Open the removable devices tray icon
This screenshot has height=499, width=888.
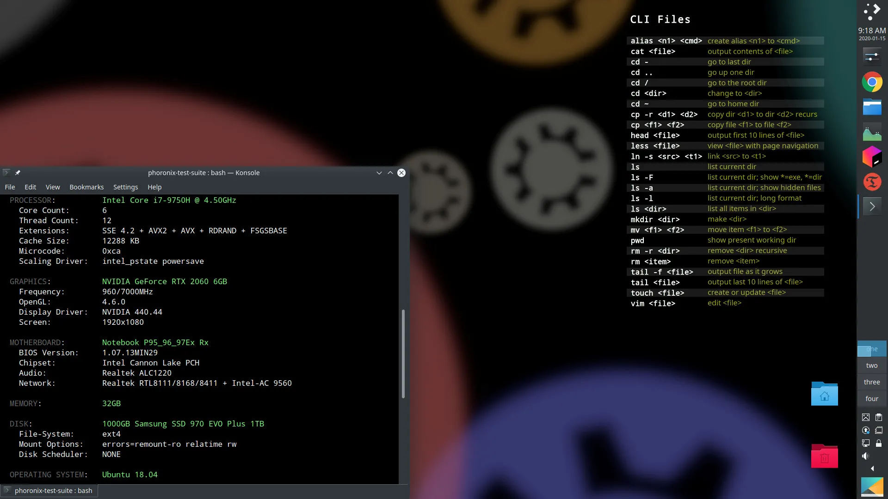879,430
